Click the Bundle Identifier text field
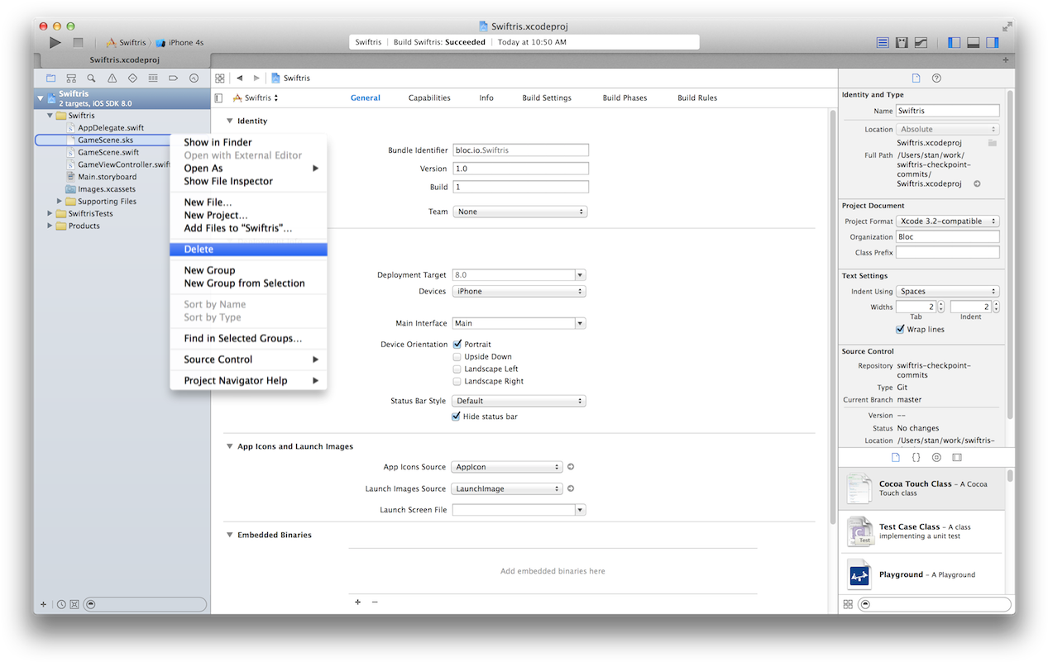 coord(520,150)
